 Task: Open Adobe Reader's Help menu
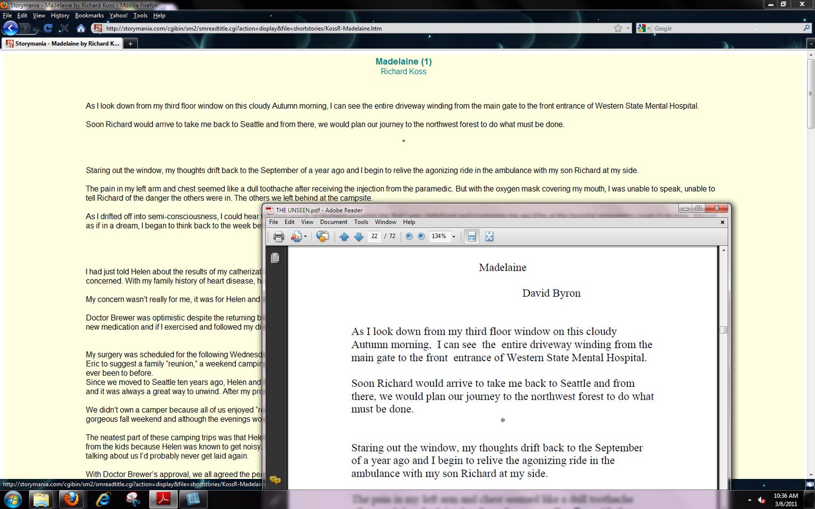pyautogui.click(x=409, y=222)
